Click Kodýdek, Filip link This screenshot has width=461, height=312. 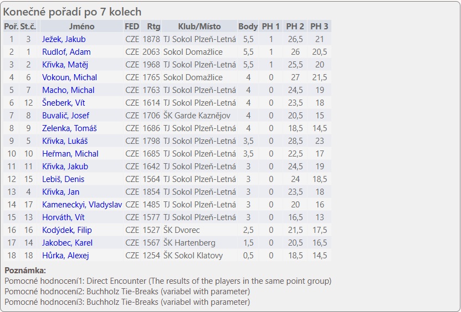pyautogui.click(x=66, y=230)
